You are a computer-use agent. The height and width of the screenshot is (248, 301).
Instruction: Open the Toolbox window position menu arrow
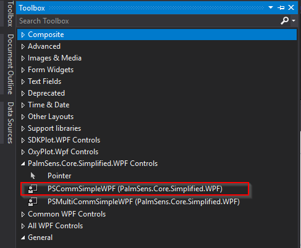pyautogui.click(x=271, y=7)
